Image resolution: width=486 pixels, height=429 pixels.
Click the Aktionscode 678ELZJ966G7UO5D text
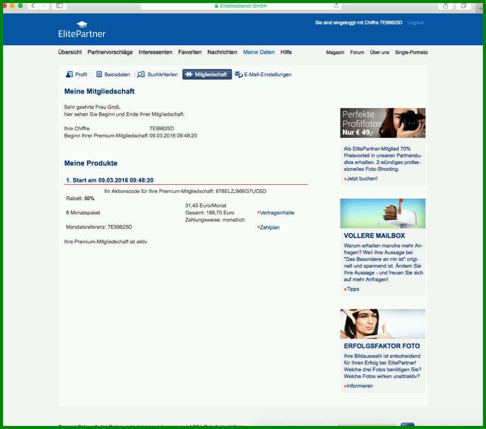tap(241, 191)
